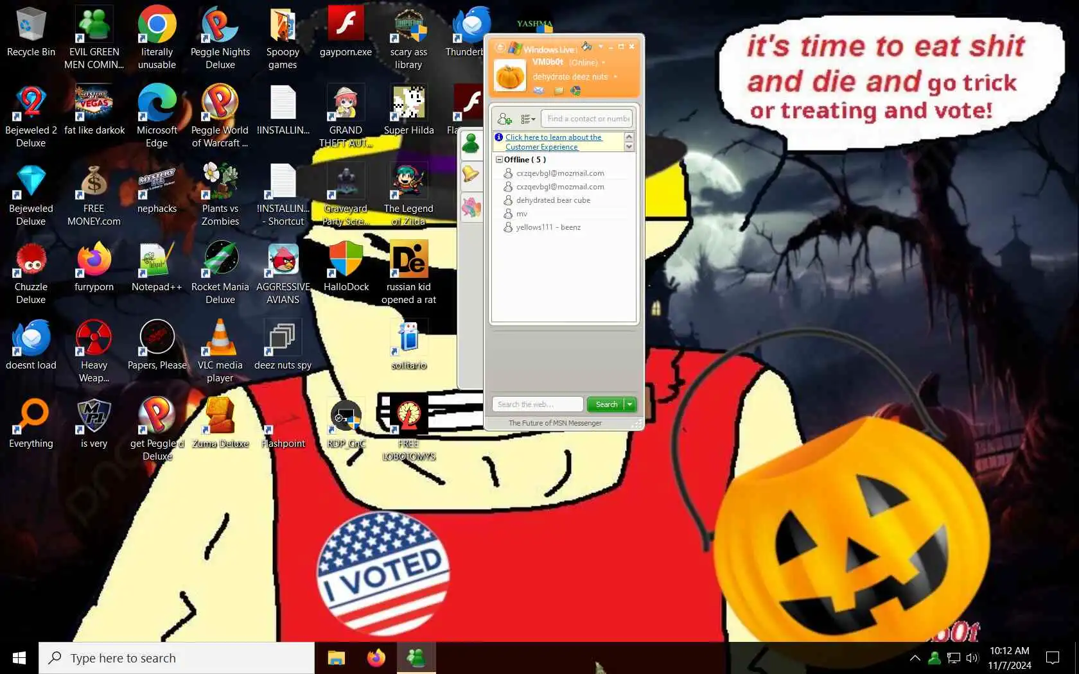Select the contact dehydrated bear cube
Image resolution: width=1079 pixels, height=674 pixels.
(x=553, y=200)
